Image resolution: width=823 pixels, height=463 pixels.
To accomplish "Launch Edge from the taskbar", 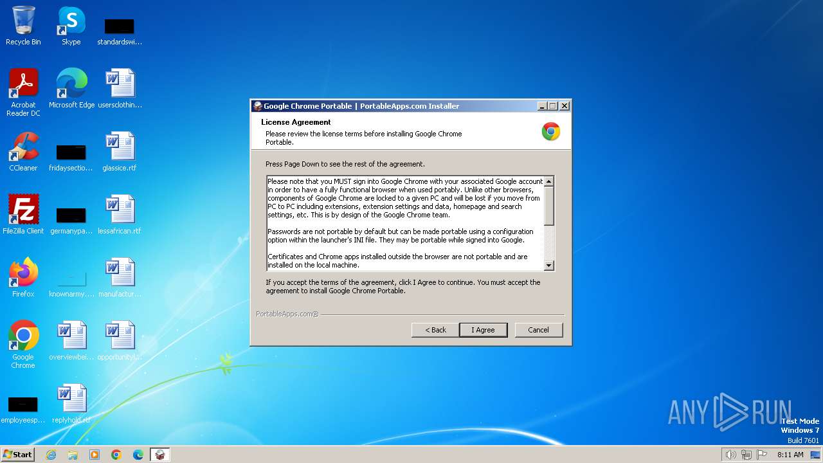I will (x=138, y=455).
